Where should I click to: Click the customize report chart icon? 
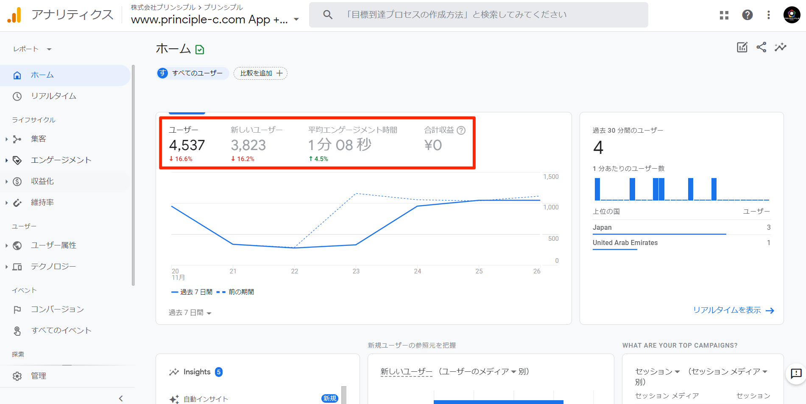[742, 47]
